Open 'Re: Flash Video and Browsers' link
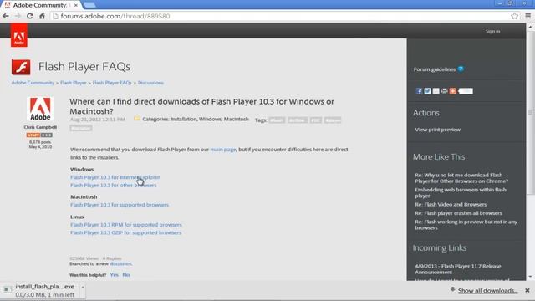 pyautogui.click(x=451, y=204)
